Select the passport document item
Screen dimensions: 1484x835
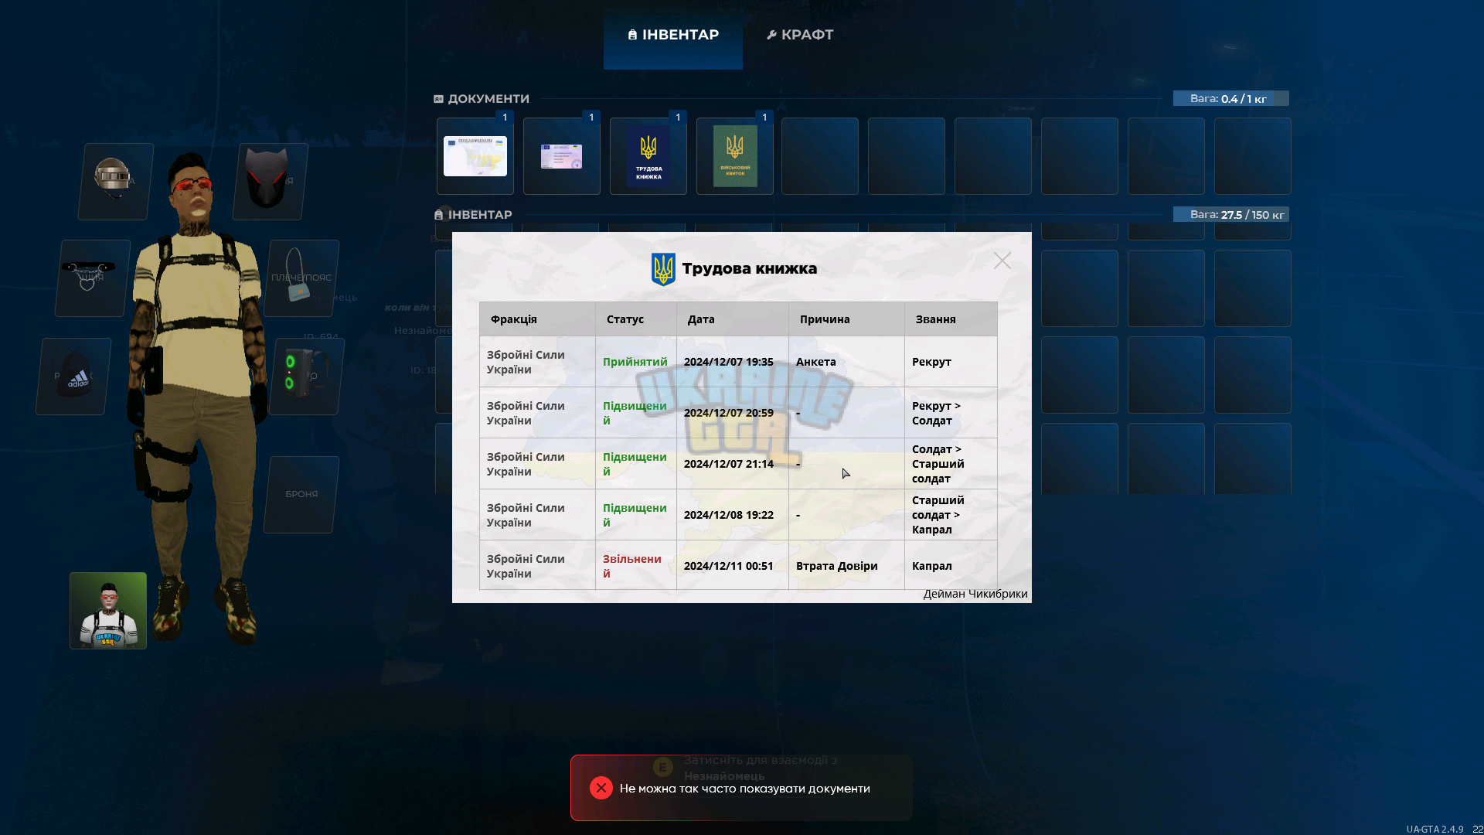point(475,156)
